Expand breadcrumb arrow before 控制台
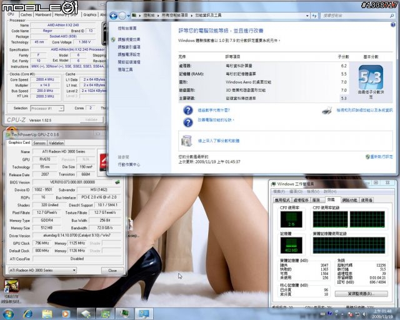This screenshot has width=400, height=320. pyautogui.click(x=140, y=16)
